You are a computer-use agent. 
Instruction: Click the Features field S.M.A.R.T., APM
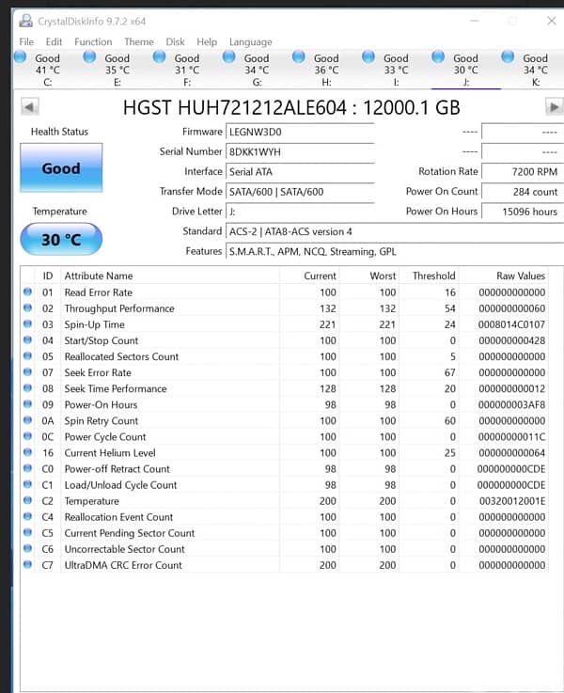click(x=395, y=251)
